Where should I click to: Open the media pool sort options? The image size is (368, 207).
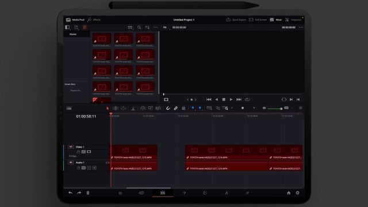coord(147,28)
